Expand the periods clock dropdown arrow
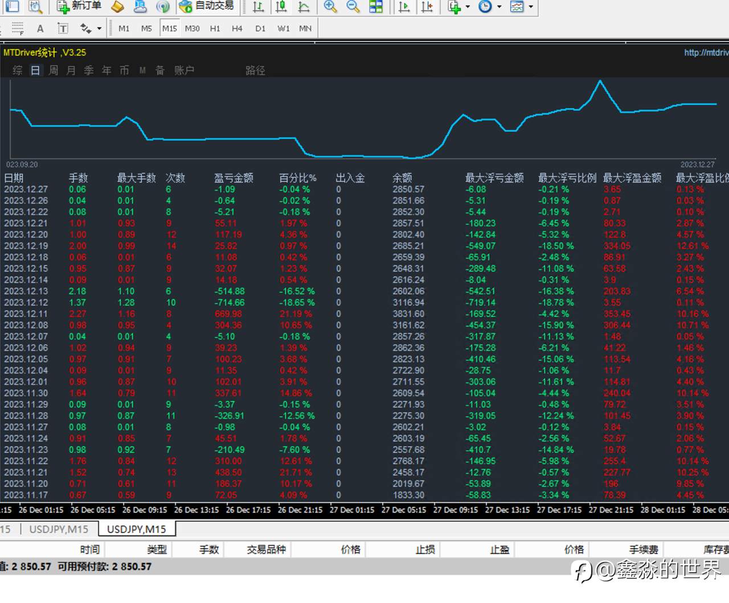This screenshot has width=729, height=603. [499, 7]
